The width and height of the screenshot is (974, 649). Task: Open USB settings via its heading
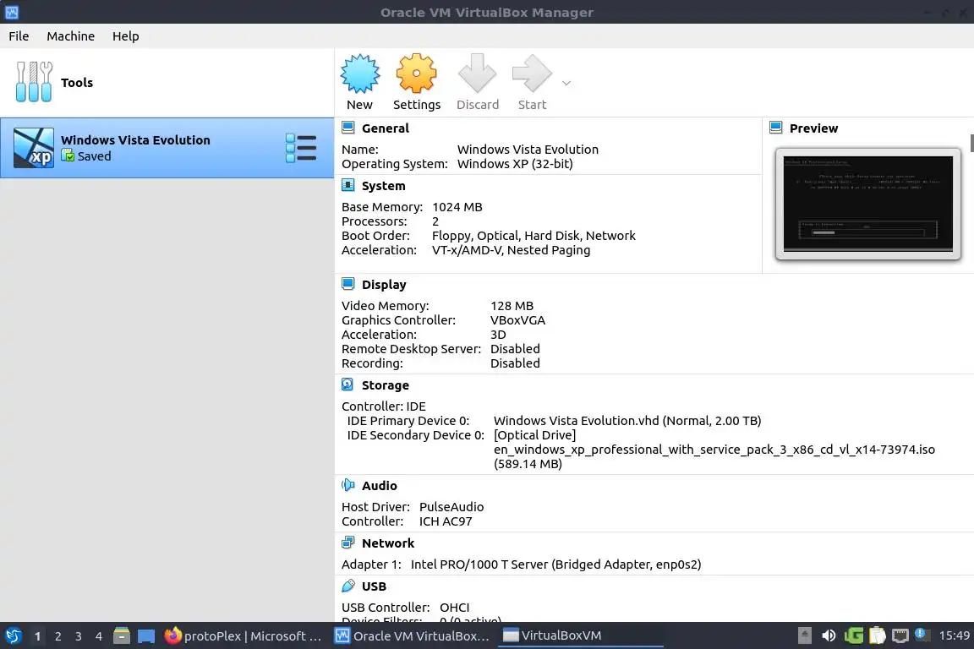coord(374,587)
